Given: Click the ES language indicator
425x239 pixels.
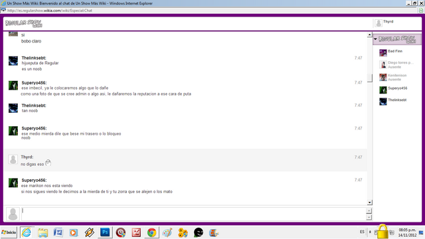Looking at the screenshot, I should tap(362, 232).
